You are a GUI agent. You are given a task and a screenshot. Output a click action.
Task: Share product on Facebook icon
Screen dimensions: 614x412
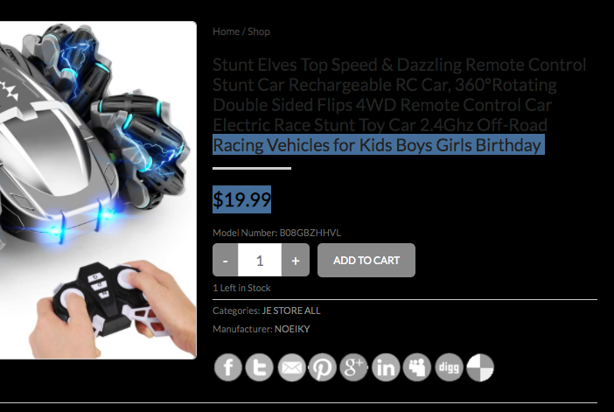(228, 367)
